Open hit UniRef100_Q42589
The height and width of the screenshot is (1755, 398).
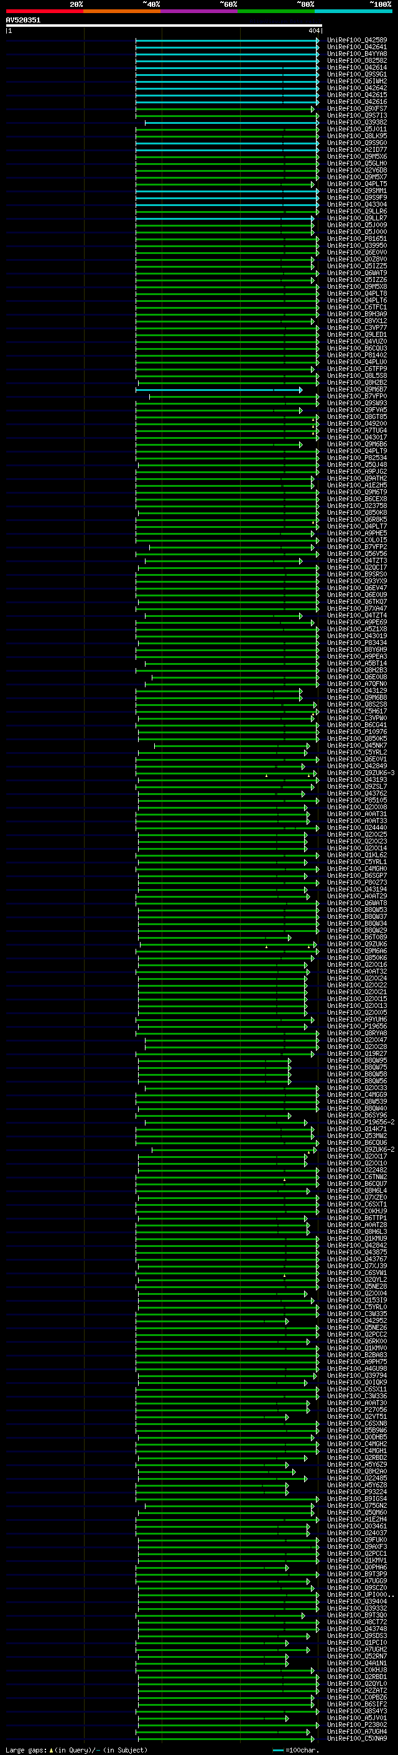coord(357,40)
